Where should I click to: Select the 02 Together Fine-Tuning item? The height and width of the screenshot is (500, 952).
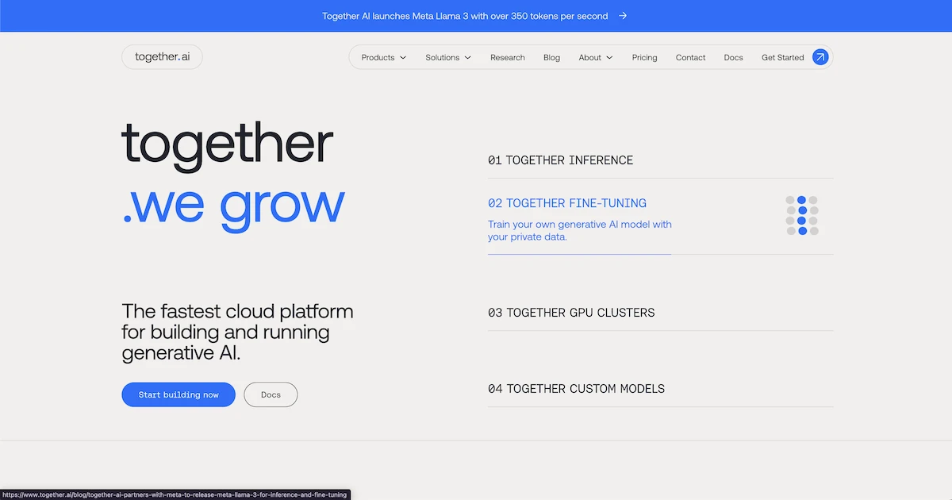(x=566, y=202)
